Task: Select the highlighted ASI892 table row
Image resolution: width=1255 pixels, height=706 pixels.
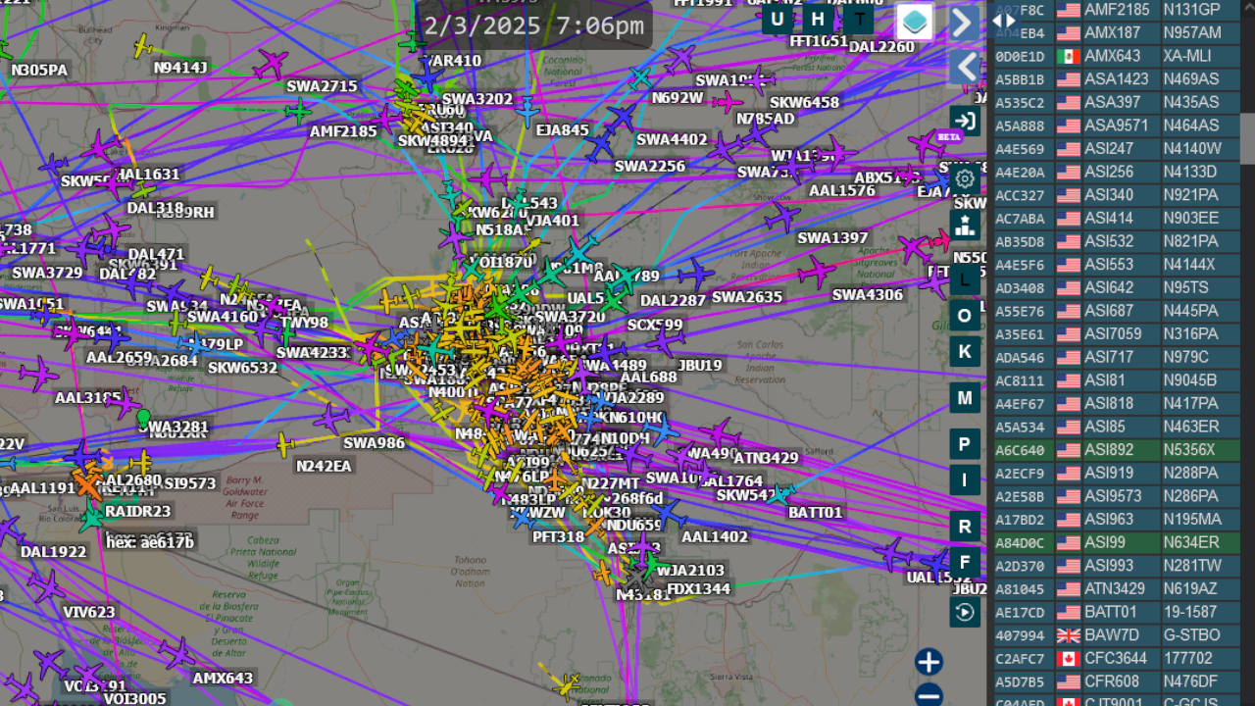Action: tap(1117, 450)
